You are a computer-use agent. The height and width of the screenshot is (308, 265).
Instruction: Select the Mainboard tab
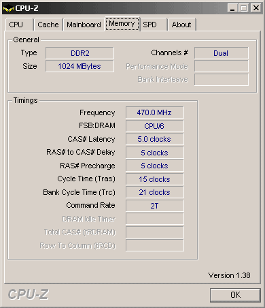click(84, 25)
